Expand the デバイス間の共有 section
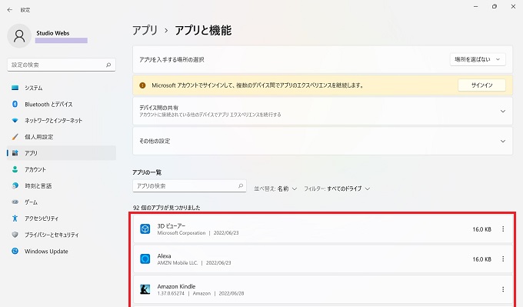 322,111
